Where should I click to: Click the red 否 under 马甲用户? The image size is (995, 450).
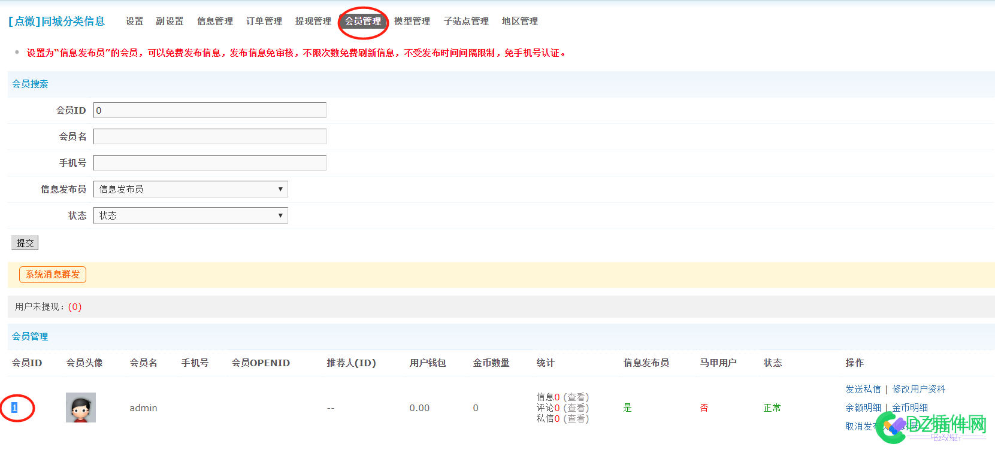tap(704, 408)
